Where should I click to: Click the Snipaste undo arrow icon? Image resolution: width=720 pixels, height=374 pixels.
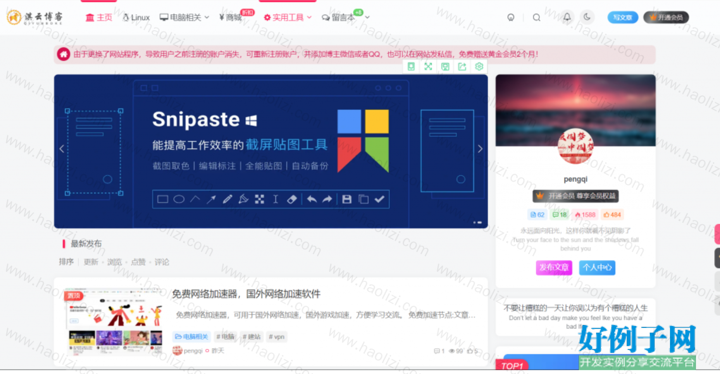(312, 199)
